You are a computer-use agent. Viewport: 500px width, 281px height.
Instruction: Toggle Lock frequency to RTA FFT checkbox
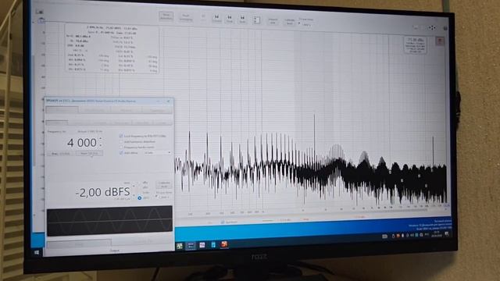click(121, 136)
